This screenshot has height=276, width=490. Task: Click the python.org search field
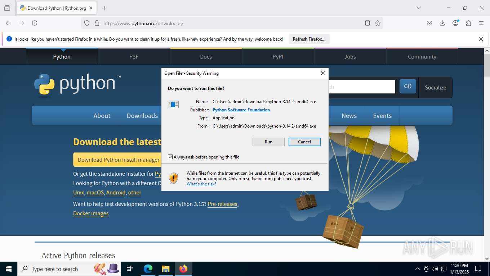pyautogui.click(x=362, y=87)
